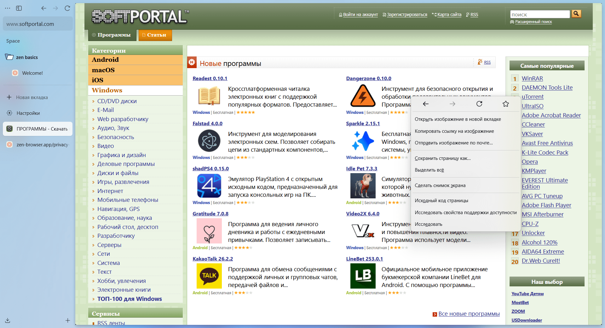The height and width of the screenshot is (328, 605).
Task: Open the Readest book icon
Action: point(209,96)
